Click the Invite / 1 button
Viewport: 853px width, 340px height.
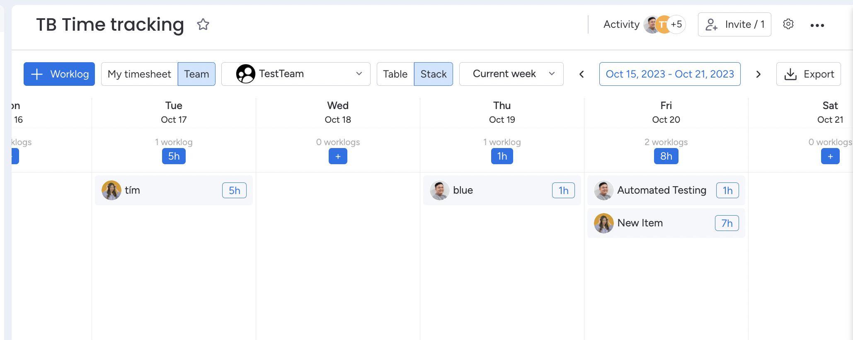(x=734, y=24)
